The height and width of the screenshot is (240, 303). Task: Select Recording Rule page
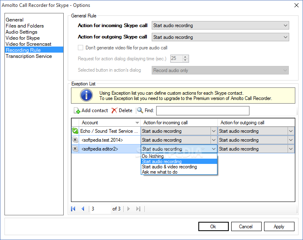[x=34, y=50]
